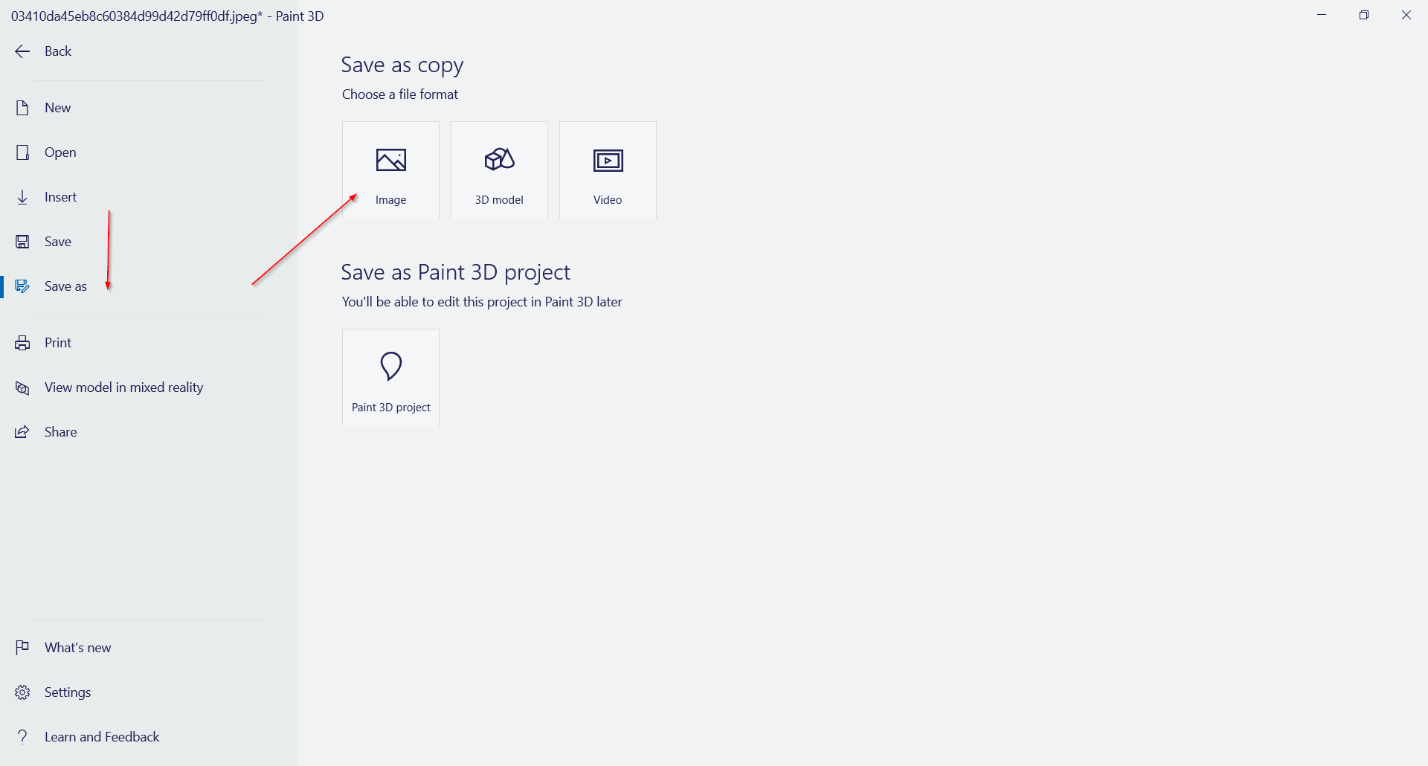Choose the 3D model format tile

click(499, 170)
